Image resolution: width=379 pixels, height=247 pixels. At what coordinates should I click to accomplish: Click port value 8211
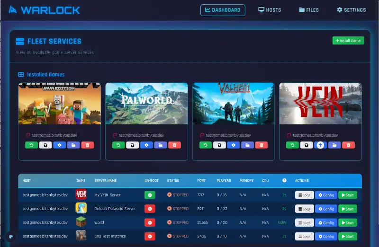(200, 209)
